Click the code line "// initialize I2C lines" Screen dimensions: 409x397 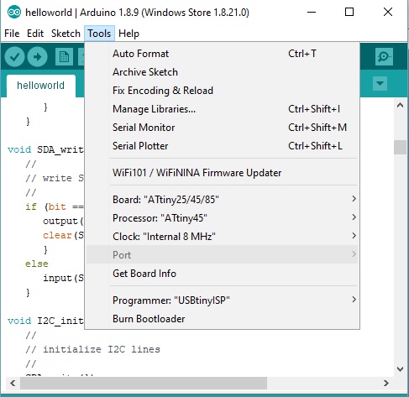(x=92, y=349)
